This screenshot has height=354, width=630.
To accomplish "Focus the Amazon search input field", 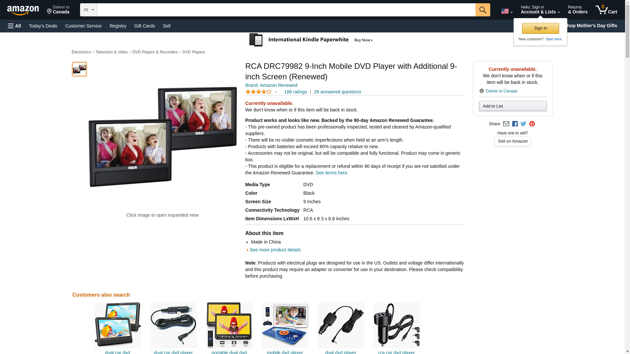I will tap(286, 10).
